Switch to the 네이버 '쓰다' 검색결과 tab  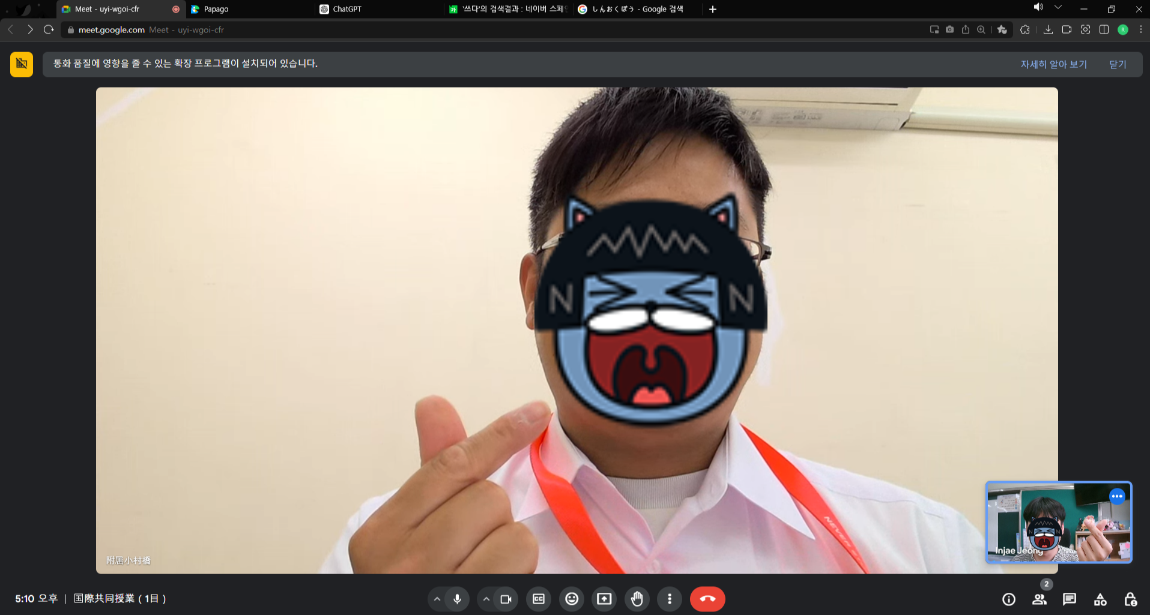(x=507, y=9)
